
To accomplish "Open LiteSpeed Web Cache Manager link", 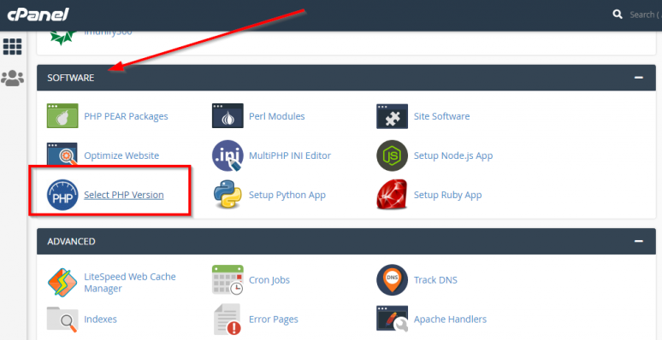I will pyautogui.click(x=130, y=283).
